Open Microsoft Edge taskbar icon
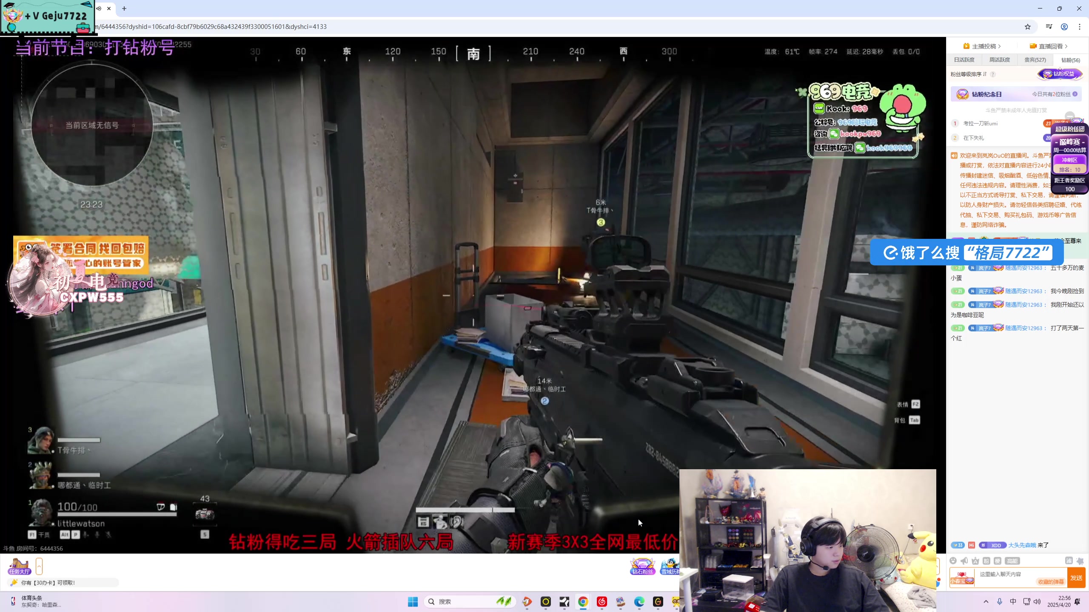Image resolution: width=1089 pixels, height=612 pixels. tap(639, 601)
